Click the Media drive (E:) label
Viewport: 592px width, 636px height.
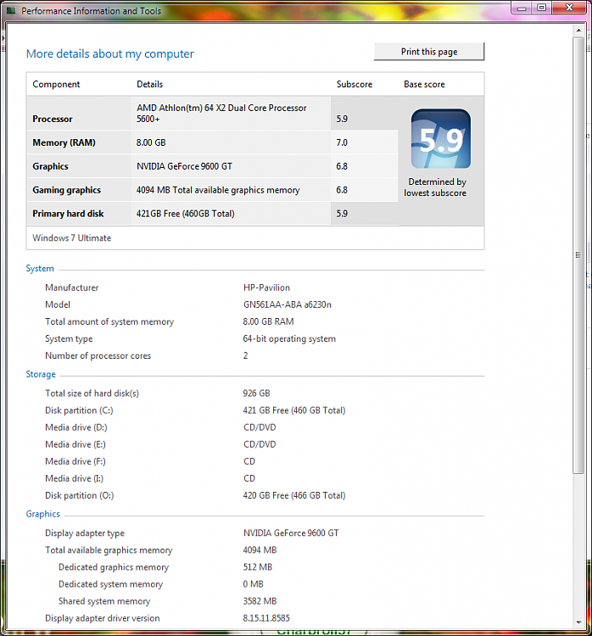click(x=75, y=444)
